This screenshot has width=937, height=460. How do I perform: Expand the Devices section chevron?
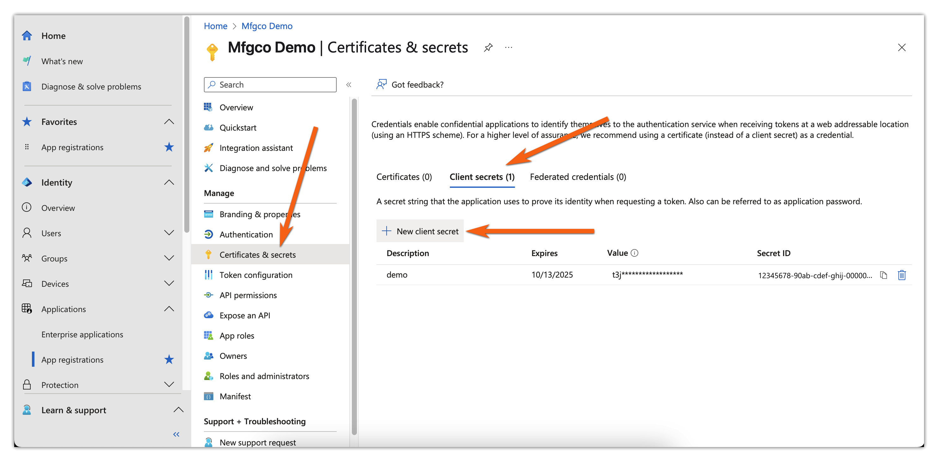pos(169,283)
